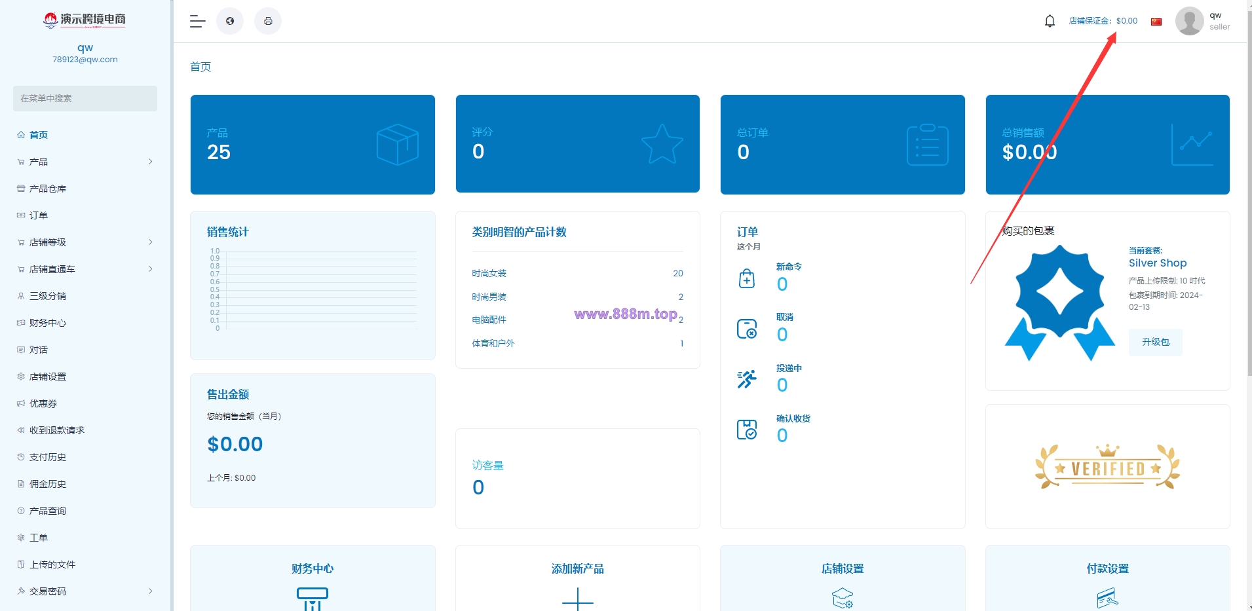Click the 789123@qw.com email text
1252x611 pixels.
tap(85, 60)
